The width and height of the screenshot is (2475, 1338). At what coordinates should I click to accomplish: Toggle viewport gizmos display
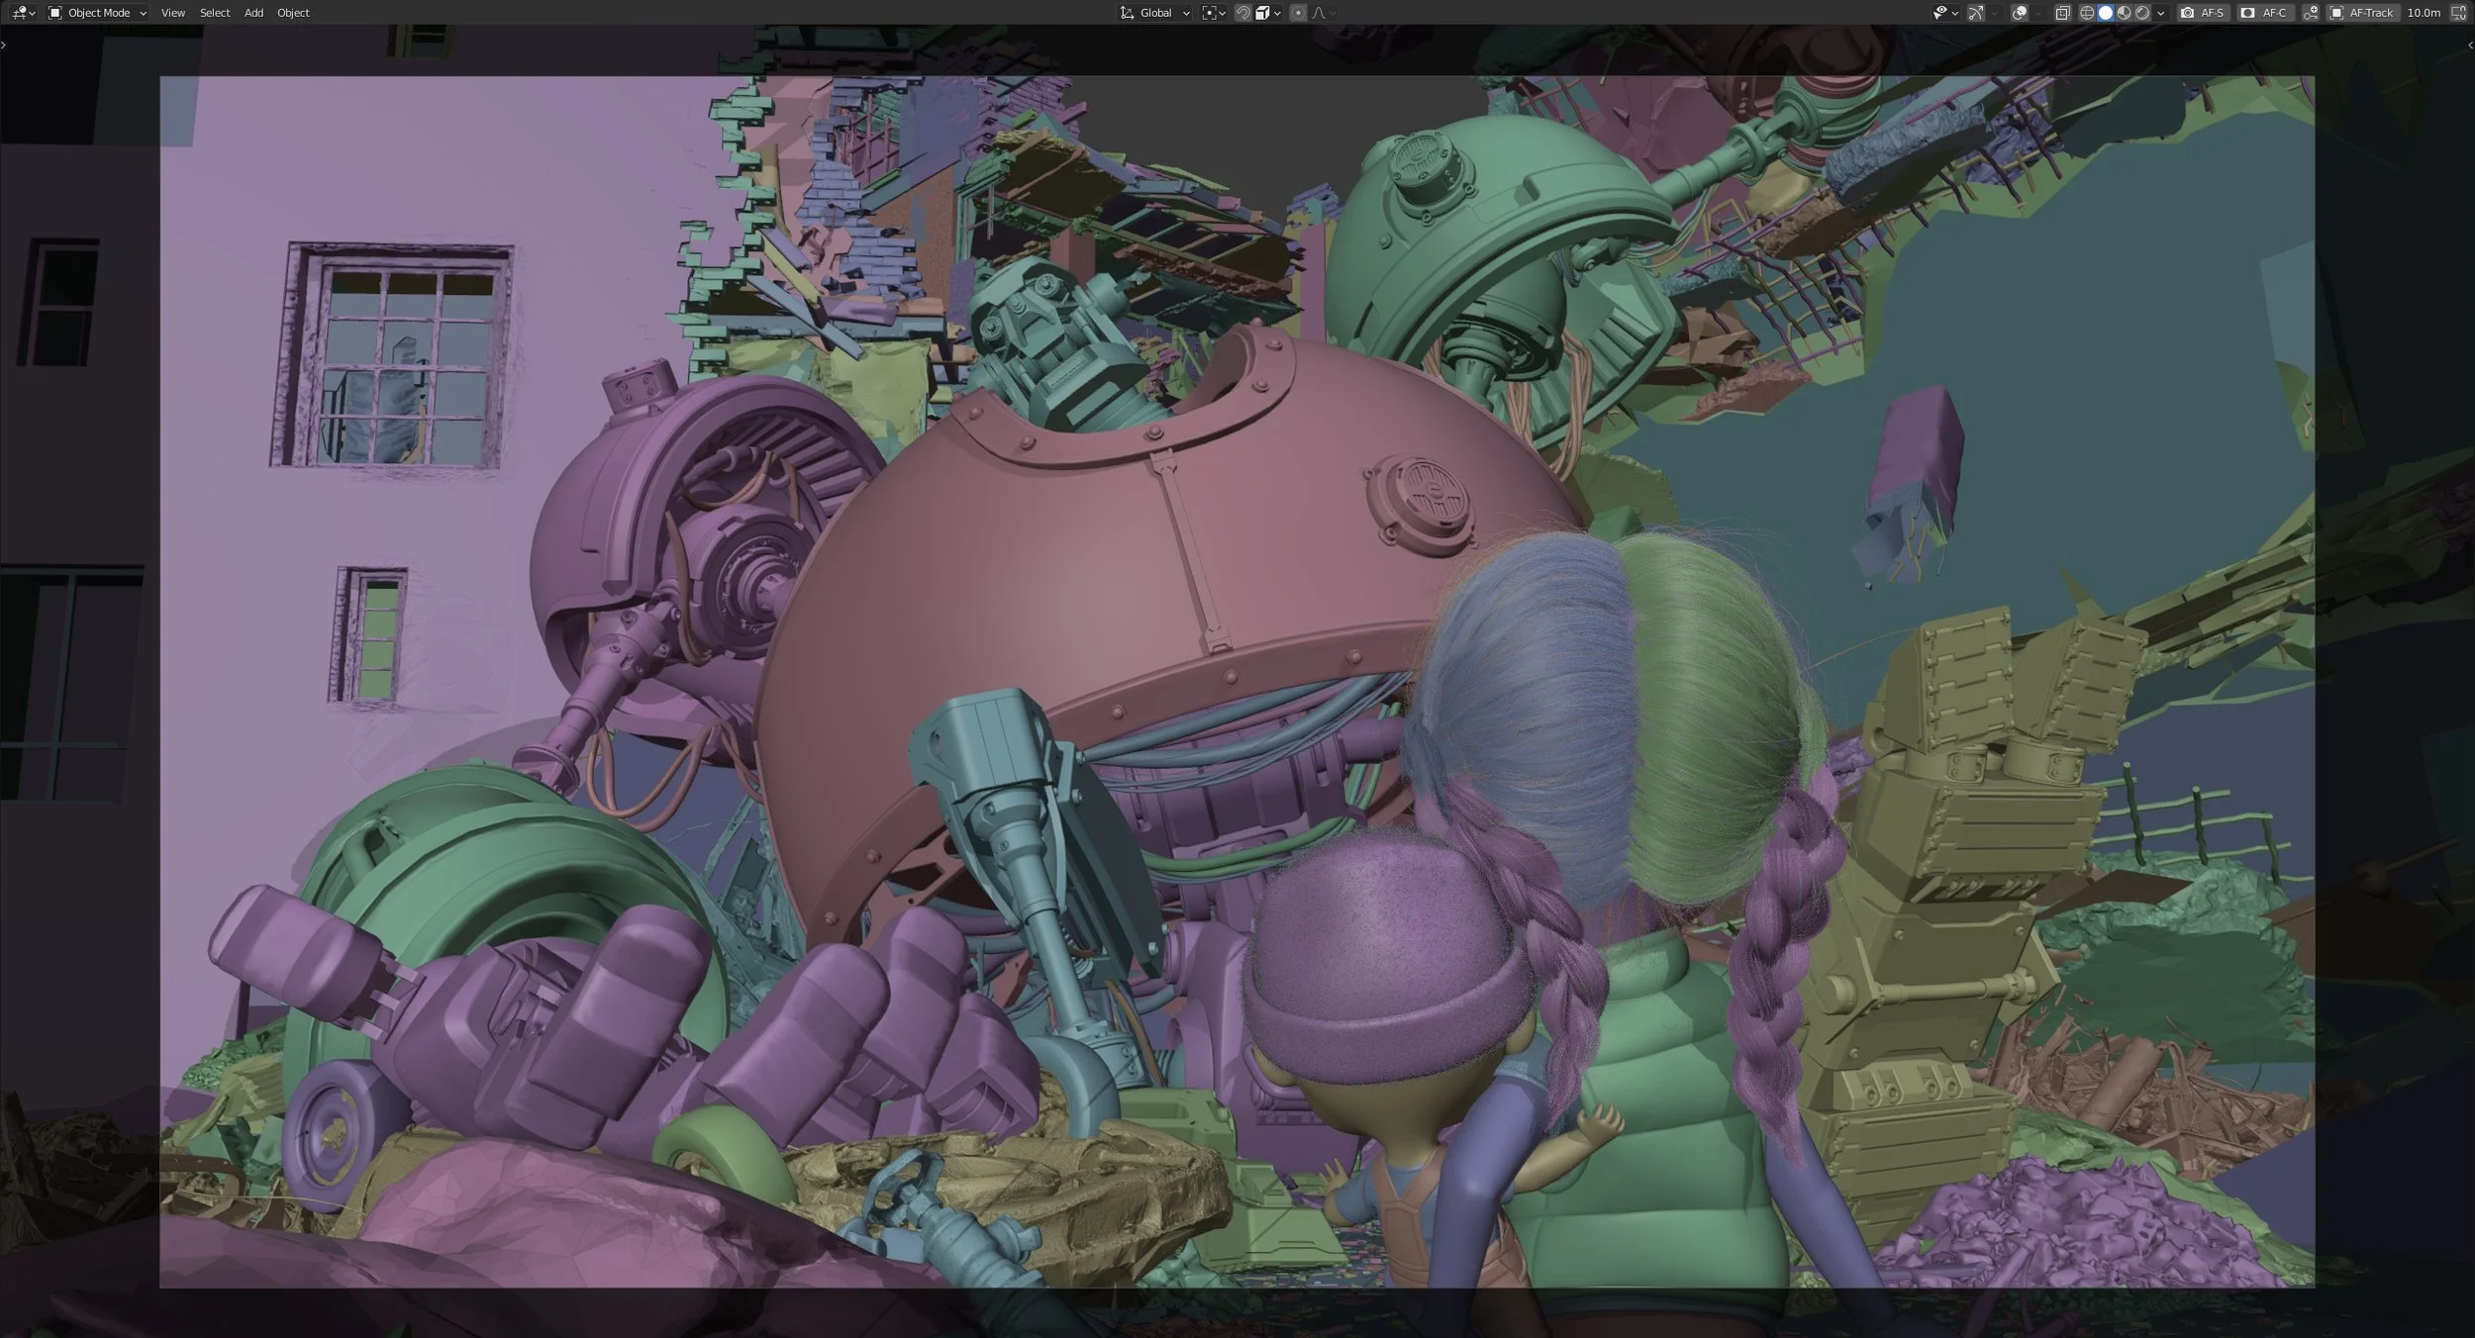point(1975,13)
